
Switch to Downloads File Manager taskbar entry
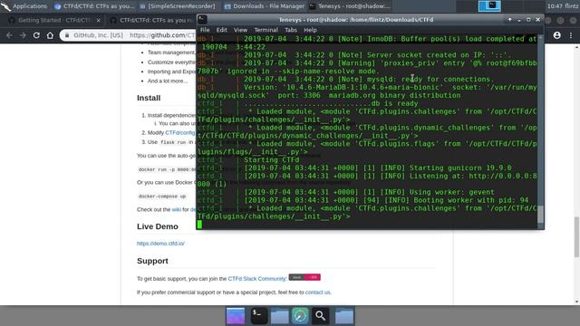pyautogui.click(x=265, y=6)
